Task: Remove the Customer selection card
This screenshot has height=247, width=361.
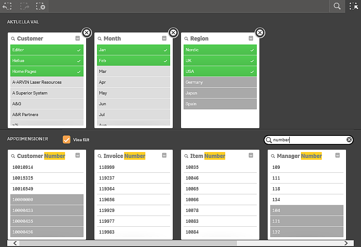Action: click(x=87, y=32)
